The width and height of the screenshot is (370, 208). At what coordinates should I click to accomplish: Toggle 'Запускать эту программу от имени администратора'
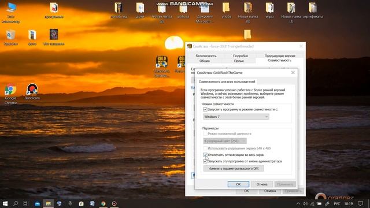coord(205,161)
